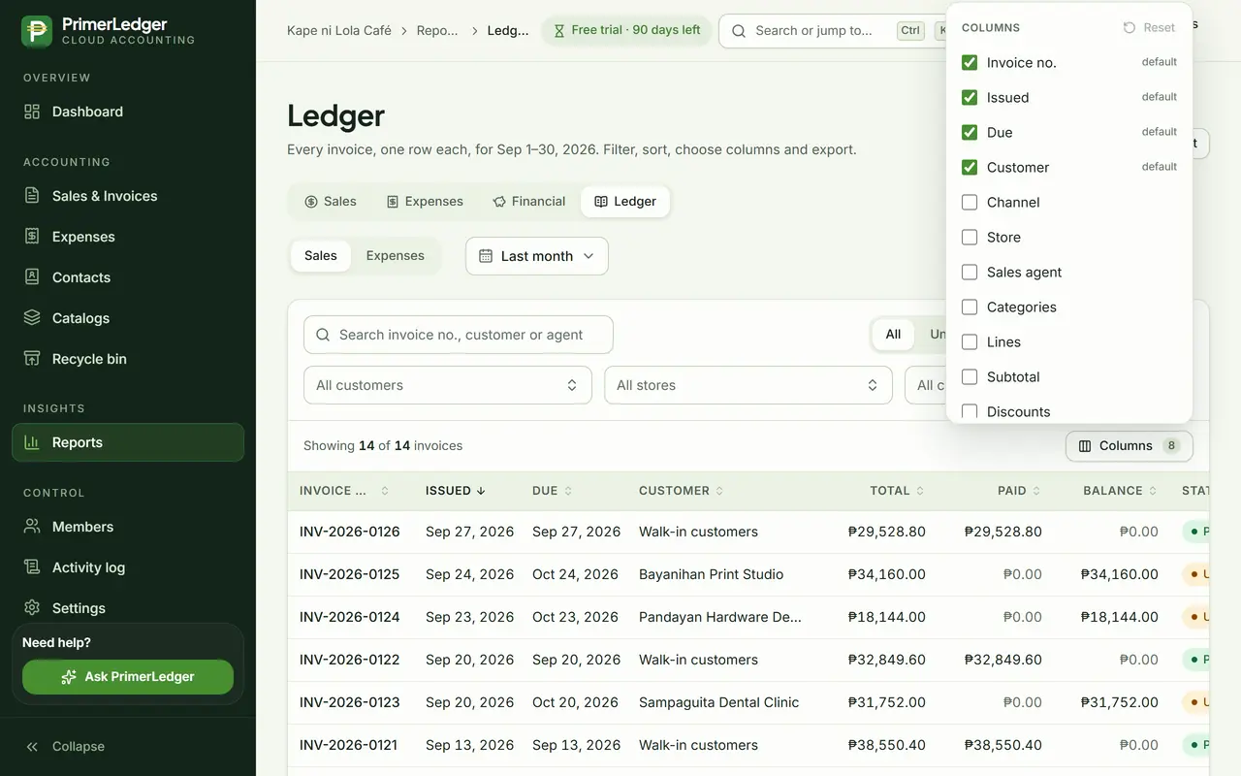The height and width of the screenshot is (776, 1241).
Task: Open the Kape ni Lola Café breadcrumb
Action: [339, 30]
